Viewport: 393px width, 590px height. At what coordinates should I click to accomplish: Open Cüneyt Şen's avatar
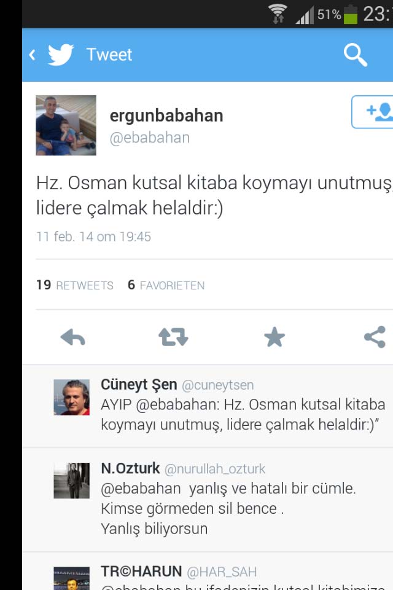pos(71,398)
